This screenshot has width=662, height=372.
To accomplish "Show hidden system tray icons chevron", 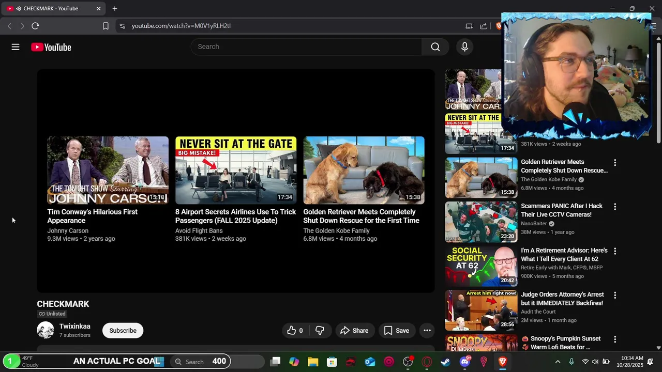I will (x=558, y=362).
